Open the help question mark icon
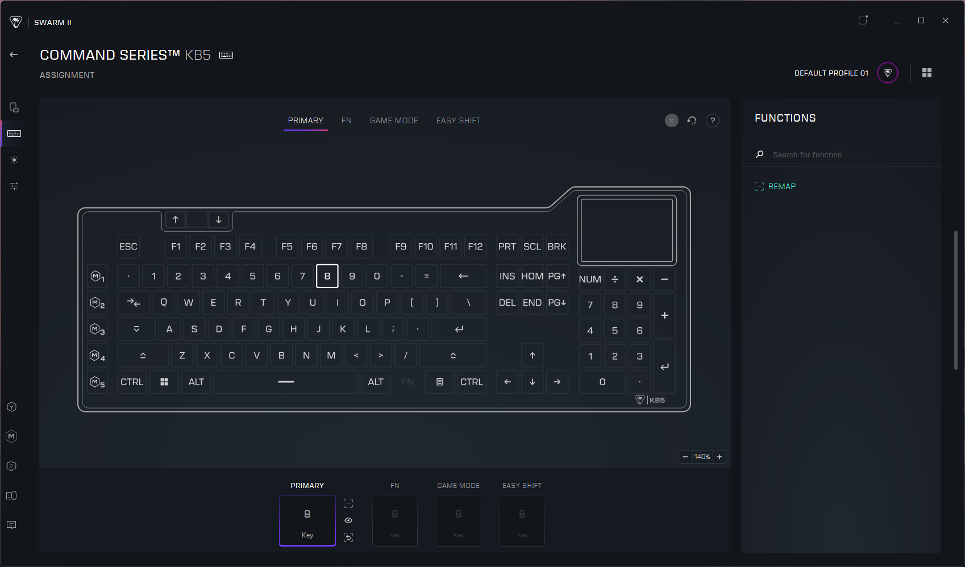This screenshot has height=567, width=965. tap(713, 120)
